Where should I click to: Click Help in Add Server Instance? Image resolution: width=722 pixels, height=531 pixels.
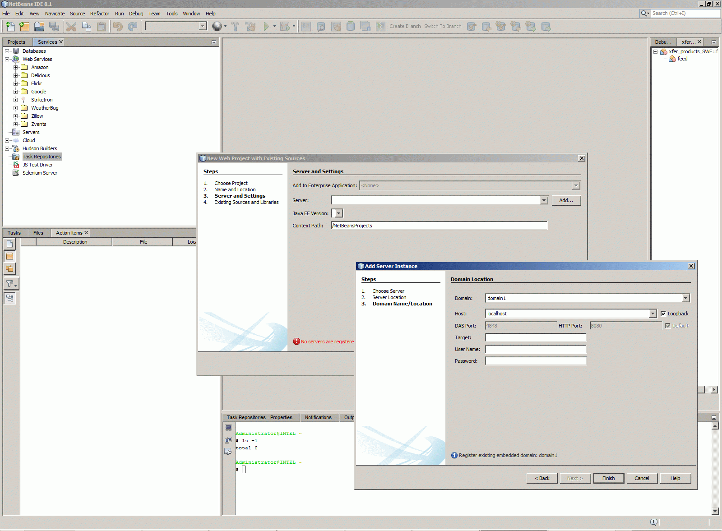click(675, 478)
